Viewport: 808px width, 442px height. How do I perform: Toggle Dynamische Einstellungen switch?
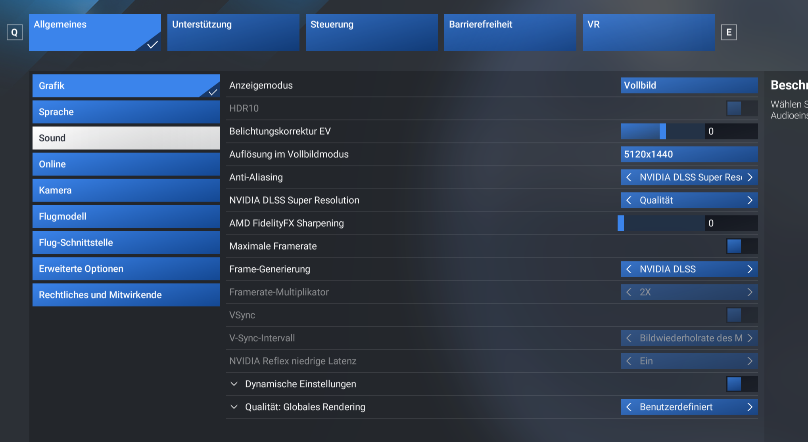coord(741,384)
